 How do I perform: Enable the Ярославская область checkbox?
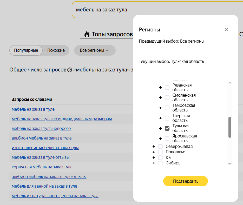167,138
